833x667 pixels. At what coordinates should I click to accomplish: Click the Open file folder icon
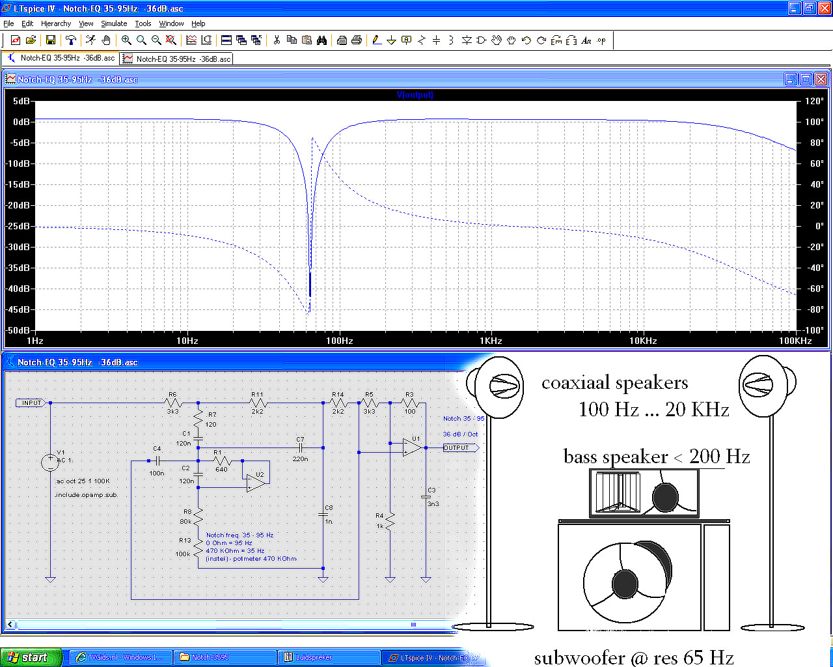pos(31,40)
